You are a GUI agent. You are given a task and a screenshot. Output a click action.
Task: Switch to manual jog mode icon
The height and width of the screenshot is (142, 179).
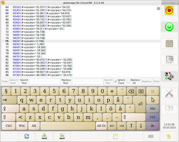click(169, 44)
